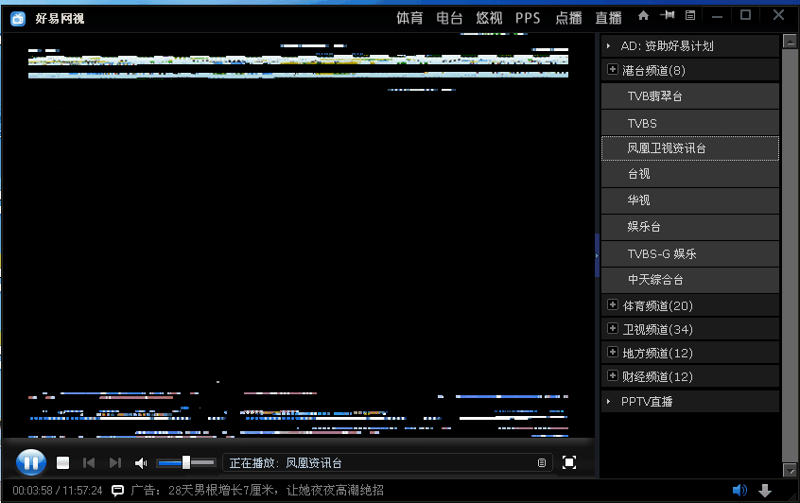The height and width of the screenshot is (503, 800).
Task: Expand the PPTV直播 item
Action: pyautogui.click(x=690, y=402)
